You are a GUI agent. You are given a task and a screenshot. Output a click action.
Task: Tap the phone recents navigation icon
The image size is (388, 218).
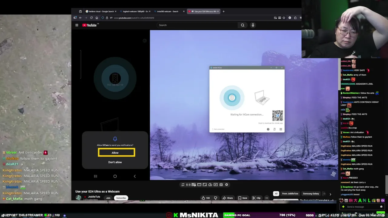point(95,176)
